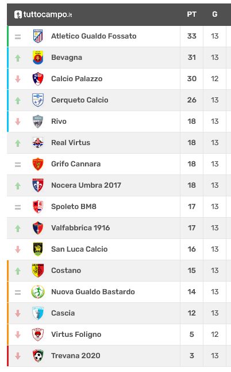
Task: Click San Luca Calcio crest
Action: point(38,249)
